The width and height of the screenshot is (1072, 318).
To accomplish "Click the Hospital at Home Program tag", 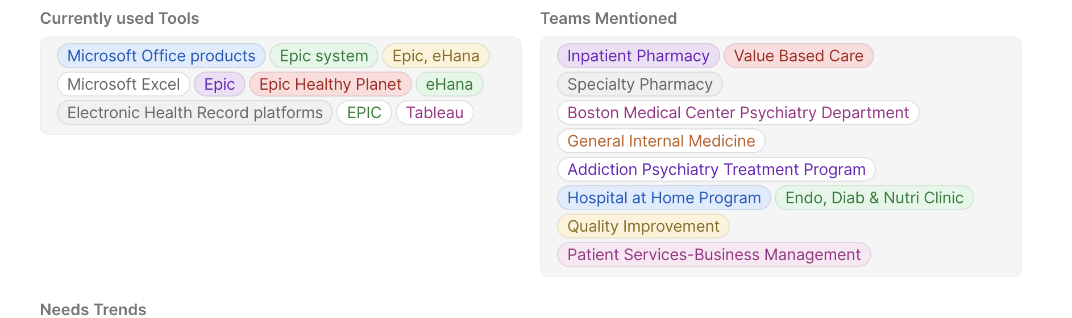I will [x=664, y=198].
